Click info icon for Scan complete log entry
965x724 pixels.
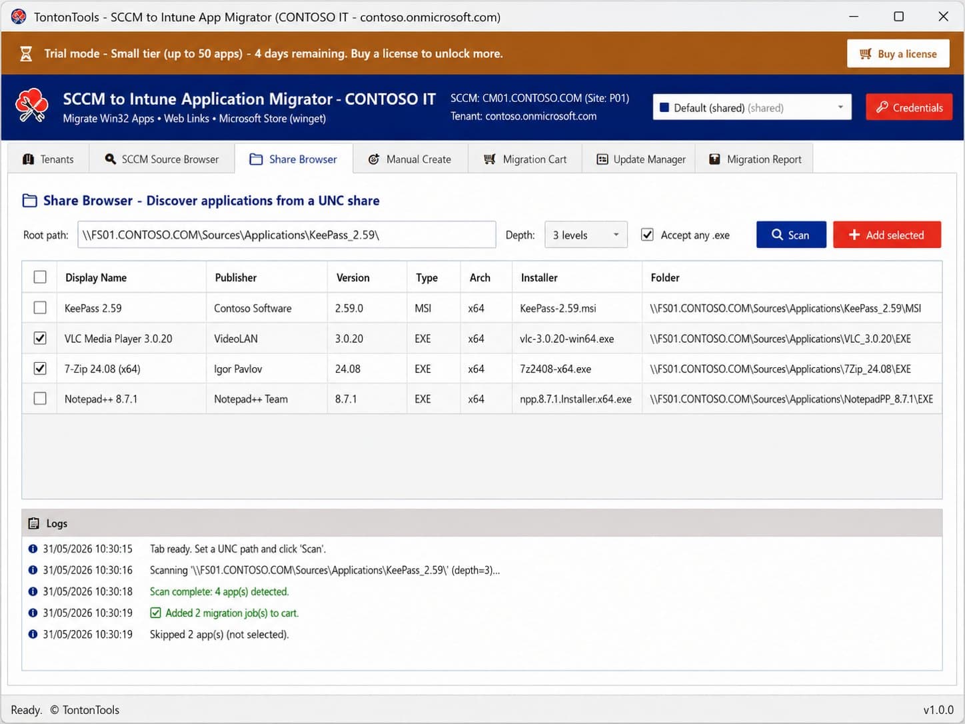click(33, 591)
